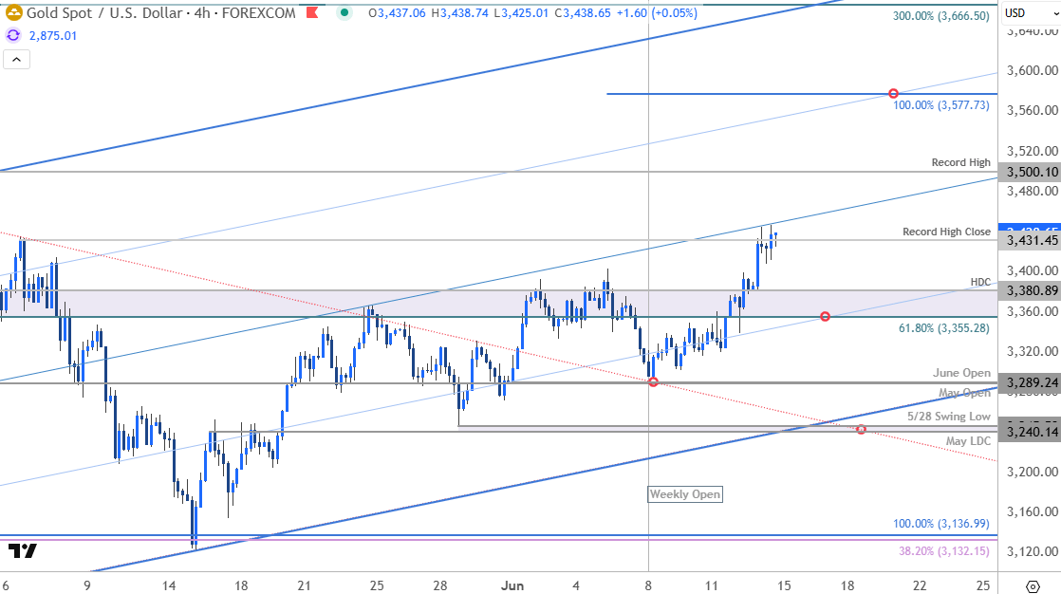Viewport: 1061px width, 594px height.
Task: Click the Jun date label on time axis
Action: tap(512, 585)
